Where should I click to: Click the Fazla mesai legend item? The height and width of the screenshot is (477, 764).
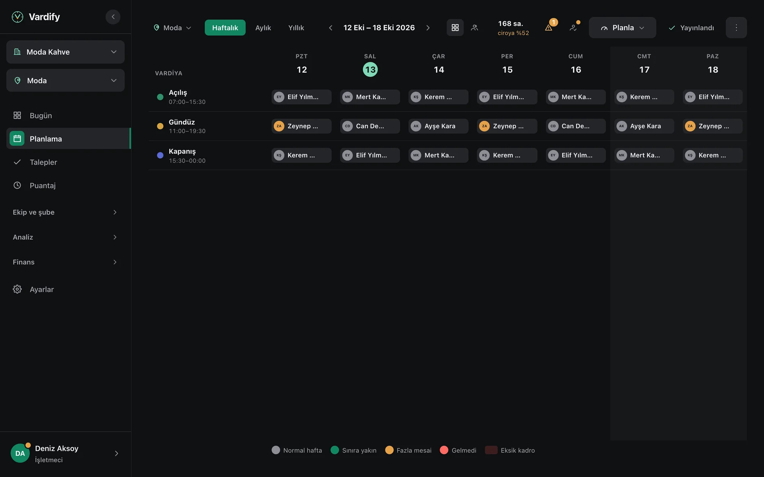point(408,450)
